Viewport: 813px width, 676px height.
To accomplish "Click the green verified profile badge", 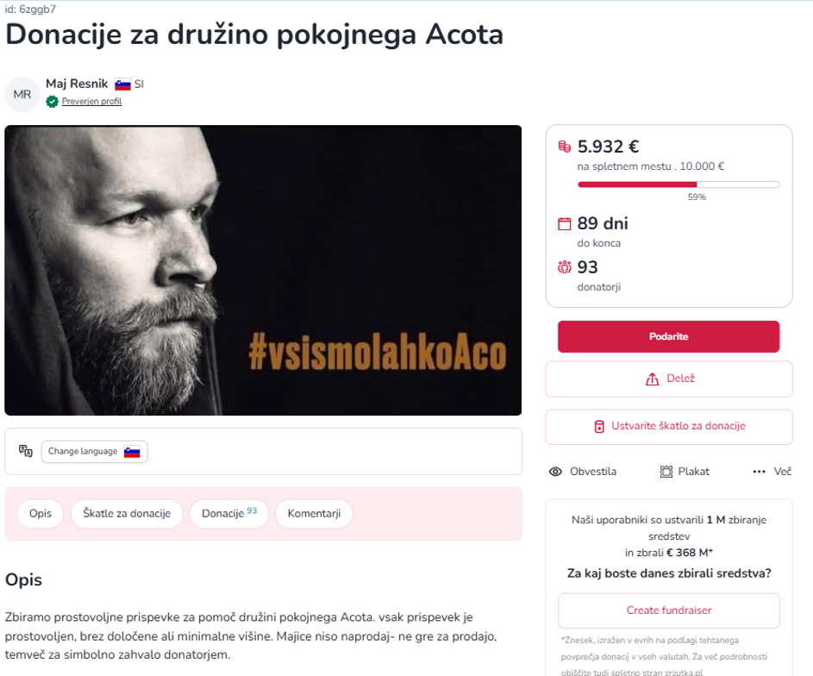I will click(53, 102).
